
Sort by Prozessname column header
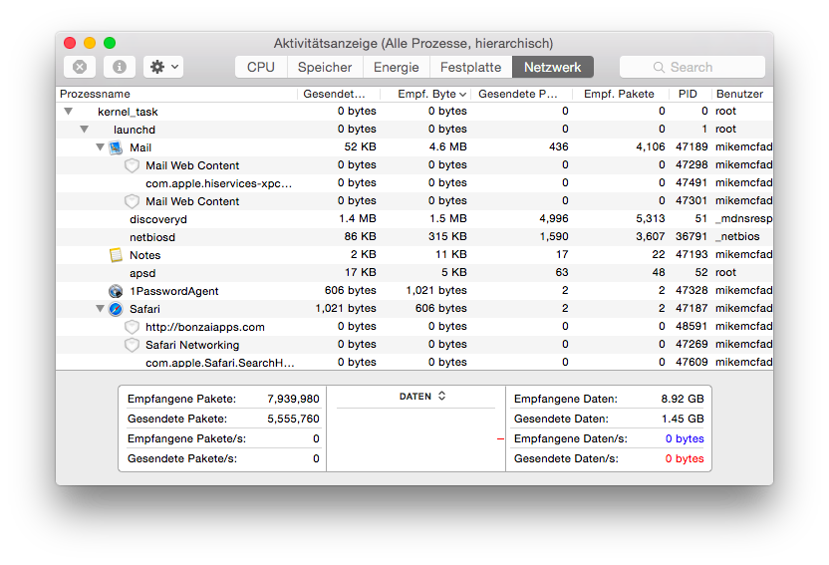click(176, 94)
